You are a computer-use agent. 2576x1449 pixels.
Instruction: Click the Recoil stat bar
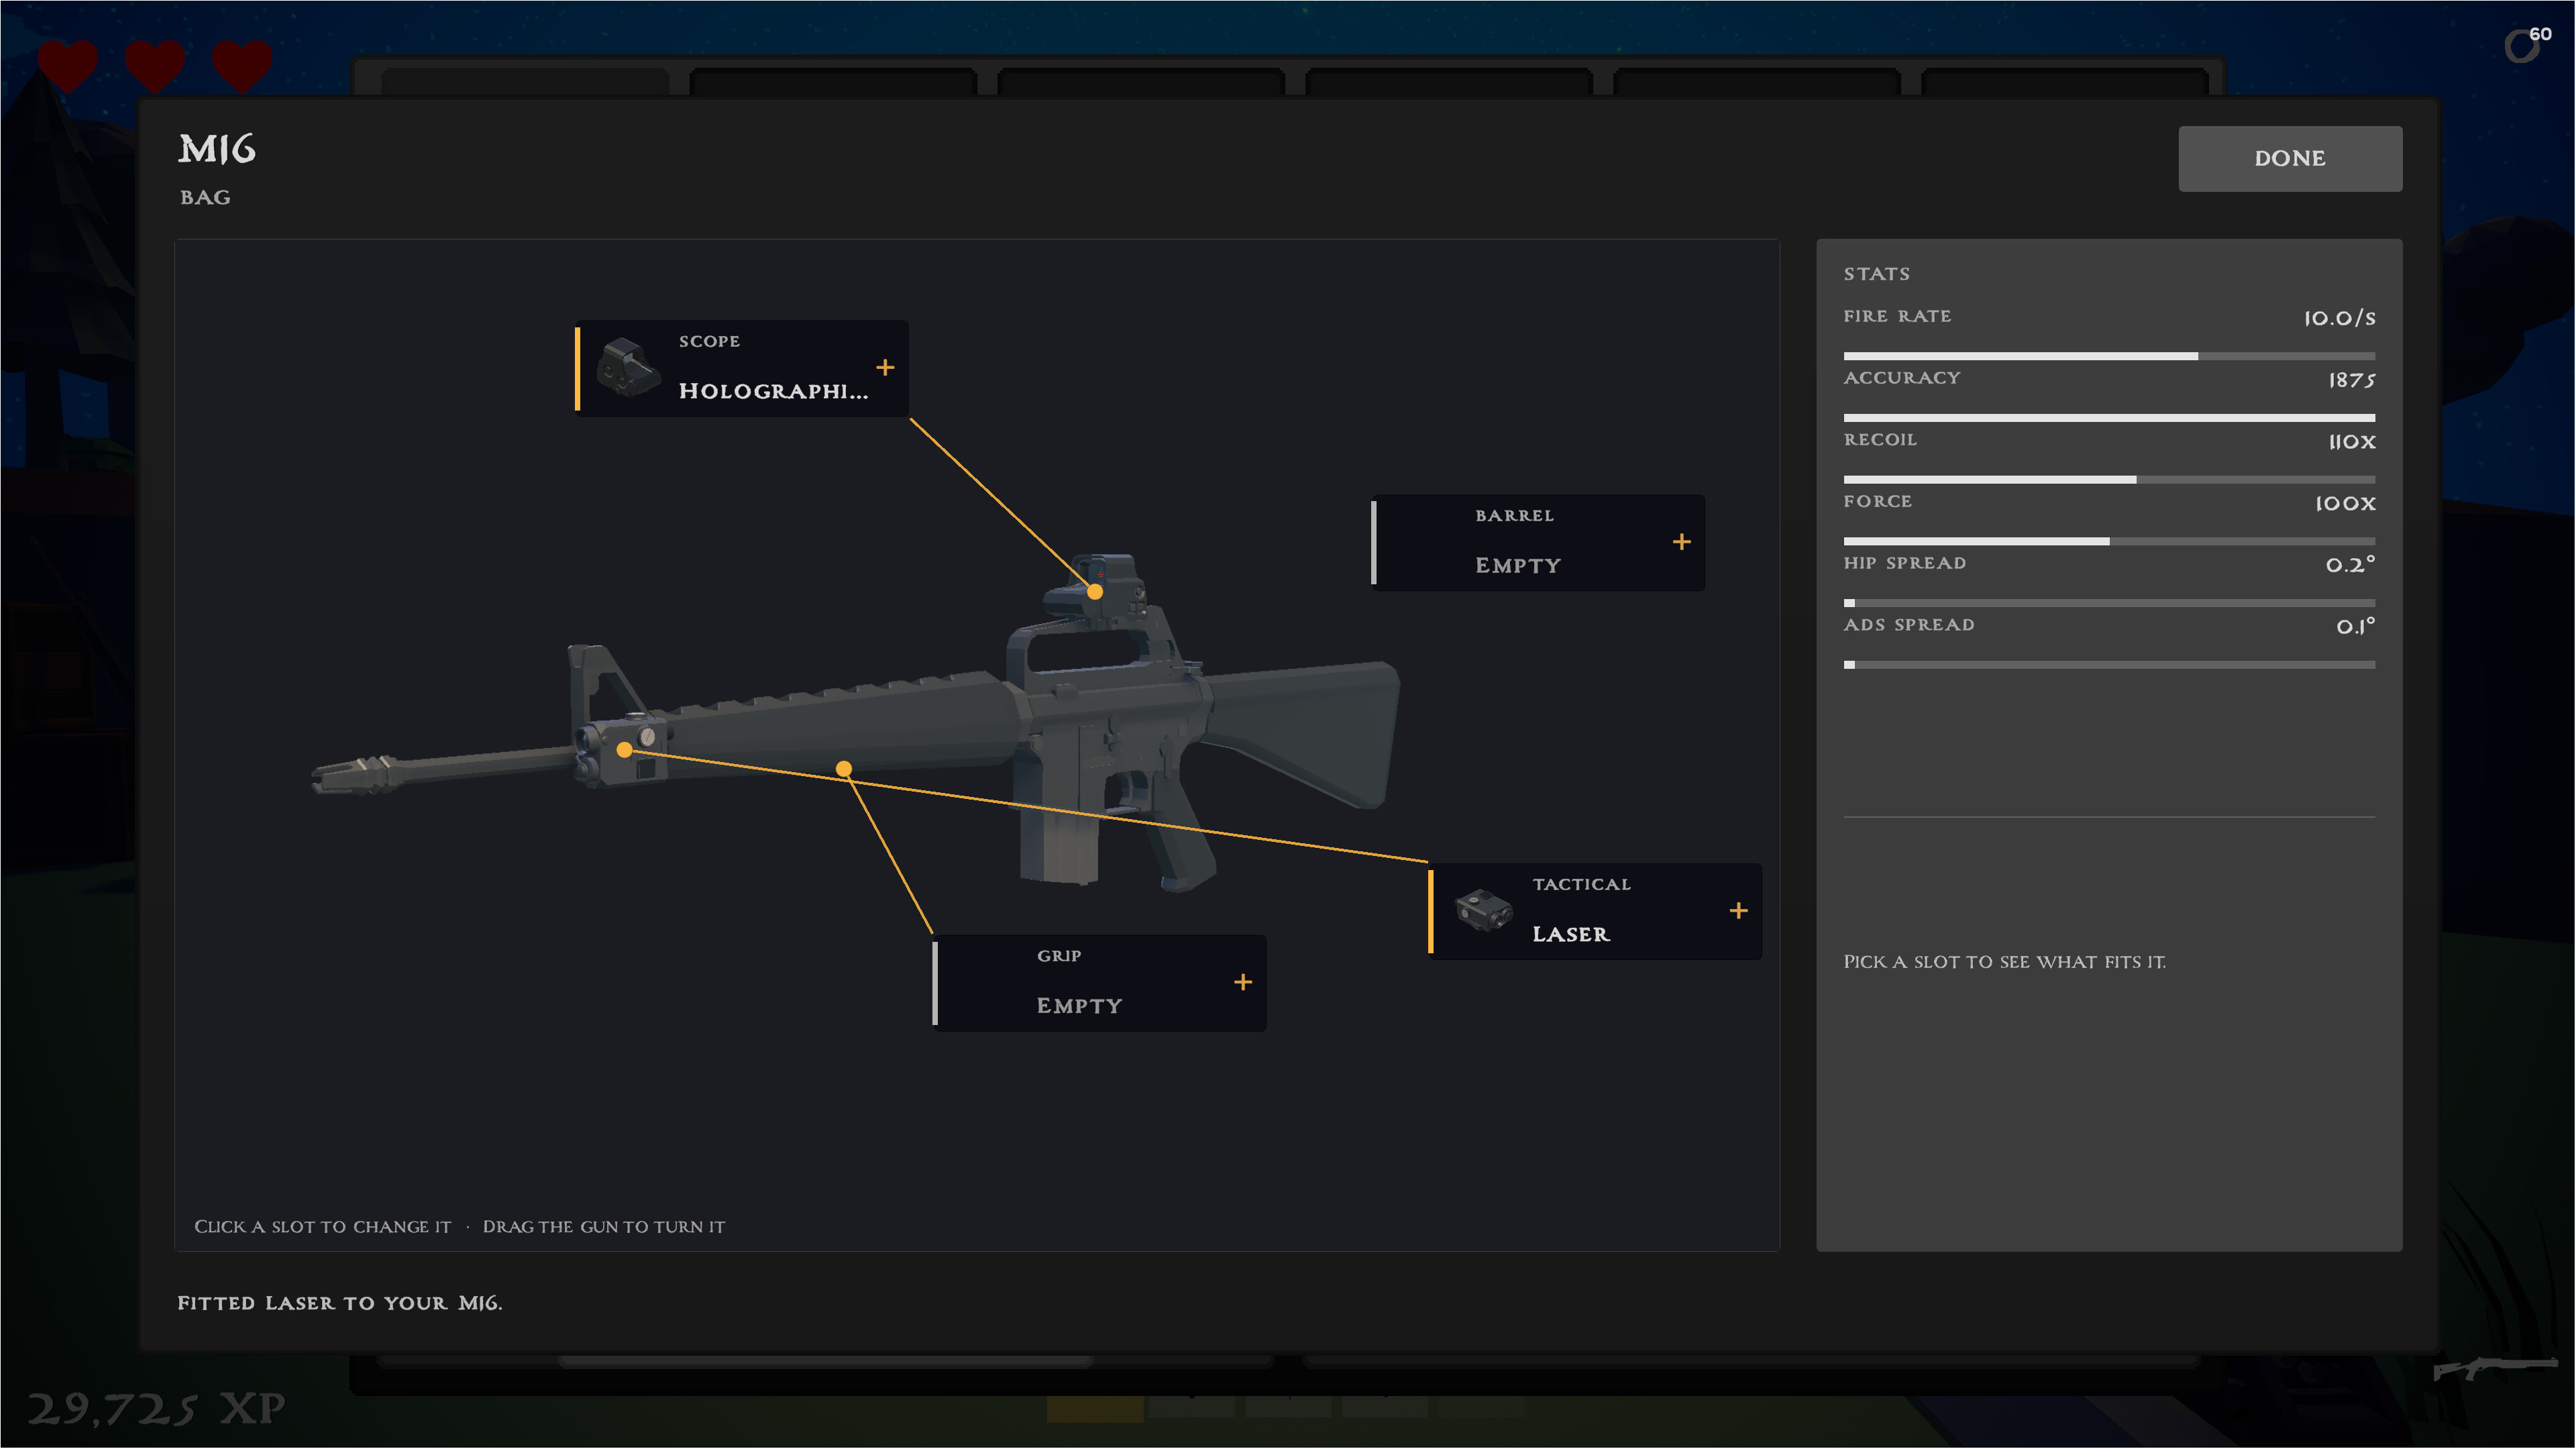coord(2109,480)
